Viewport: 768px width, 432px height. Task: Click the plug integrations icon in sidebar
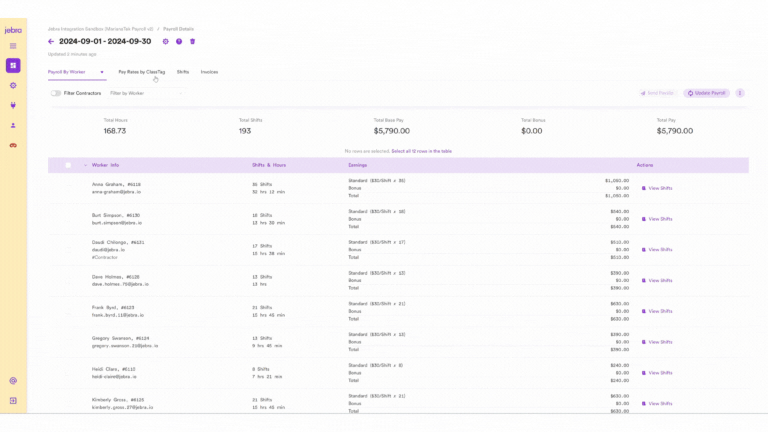(13, 105)
